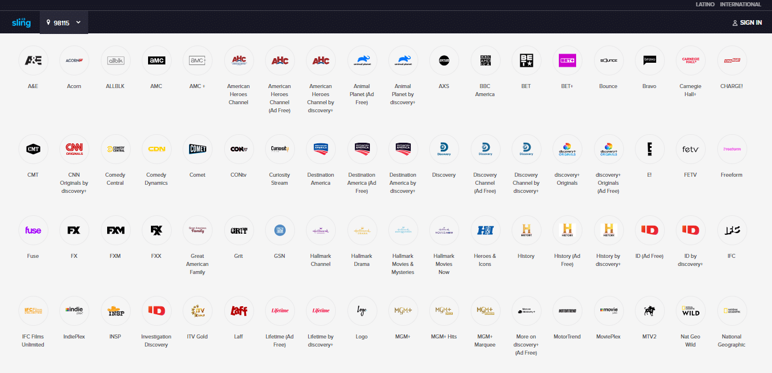Viewport: 772px width, 373px height.
Task: Open the Hallmark Drama logo
Action: 362,230
